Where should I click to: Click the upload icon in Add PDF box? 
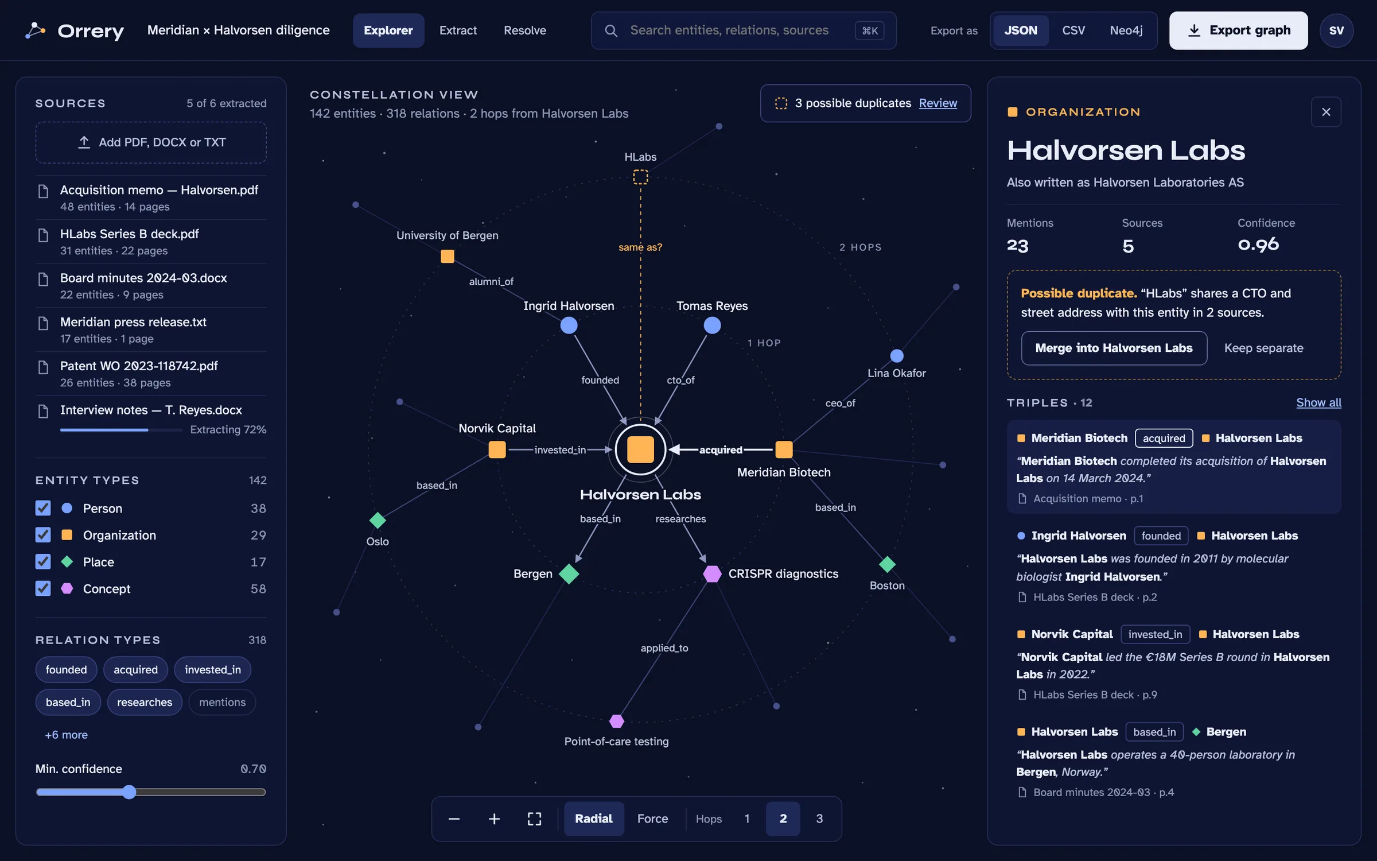coord(84,142)
